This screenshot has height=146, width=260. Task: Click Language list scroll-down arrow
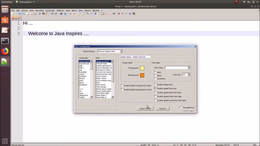pos(91,97)
